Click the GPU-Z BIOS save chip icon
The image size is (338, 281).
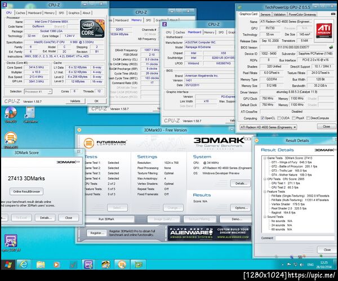click(x=331, y=47)
